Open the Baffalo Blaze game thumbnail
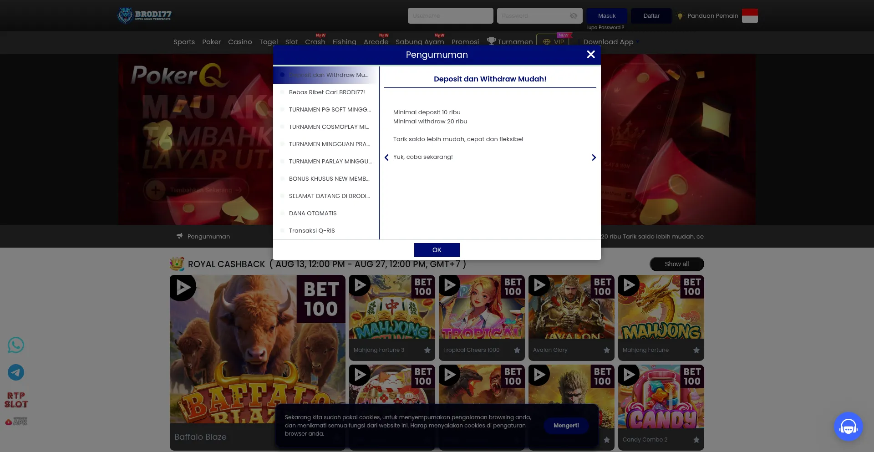The image size is (874, 452). tap(258, 349)
